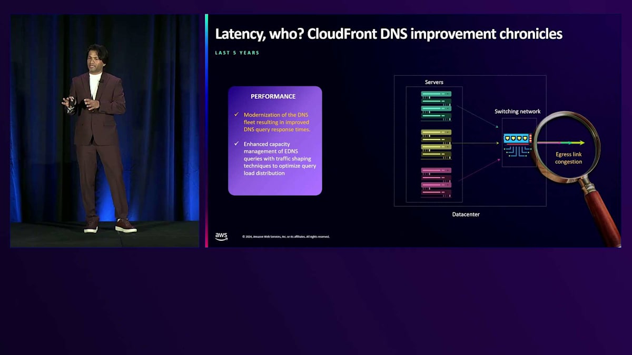Click the green server stack
Viewport: 632px width, 355px height.
[436, 106]
